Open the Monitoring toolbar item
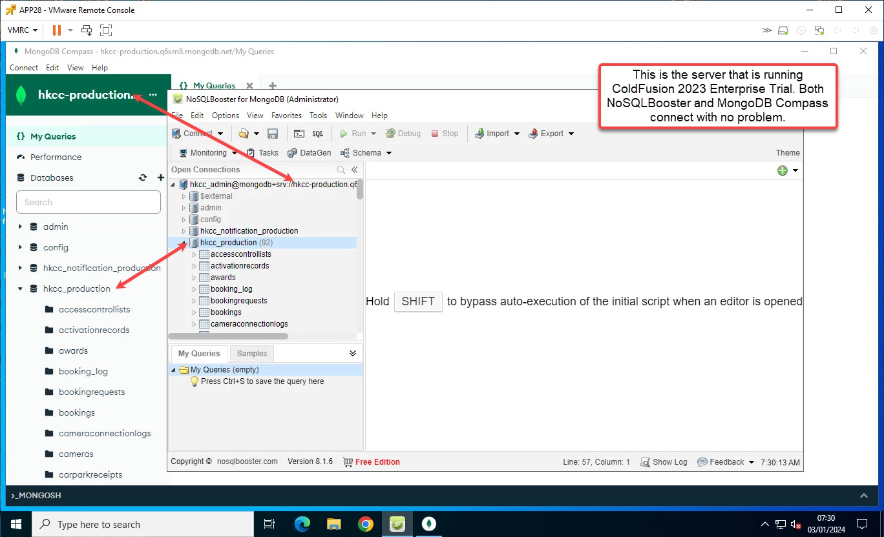Screen dimensions: 884x537 pos(202,153)
